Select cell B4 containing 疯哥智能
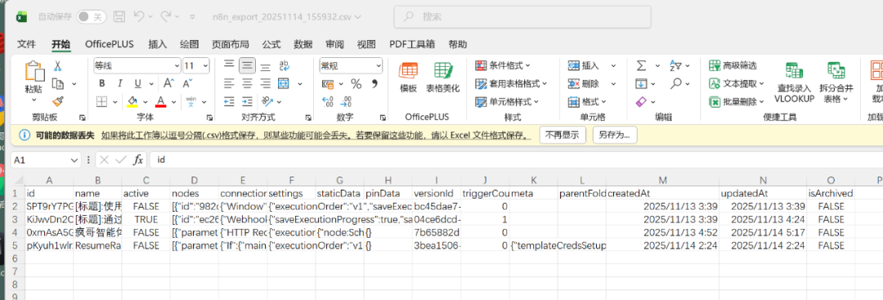Image resolution: width=883 pixels, height=300 pixels. pos(97,232)
